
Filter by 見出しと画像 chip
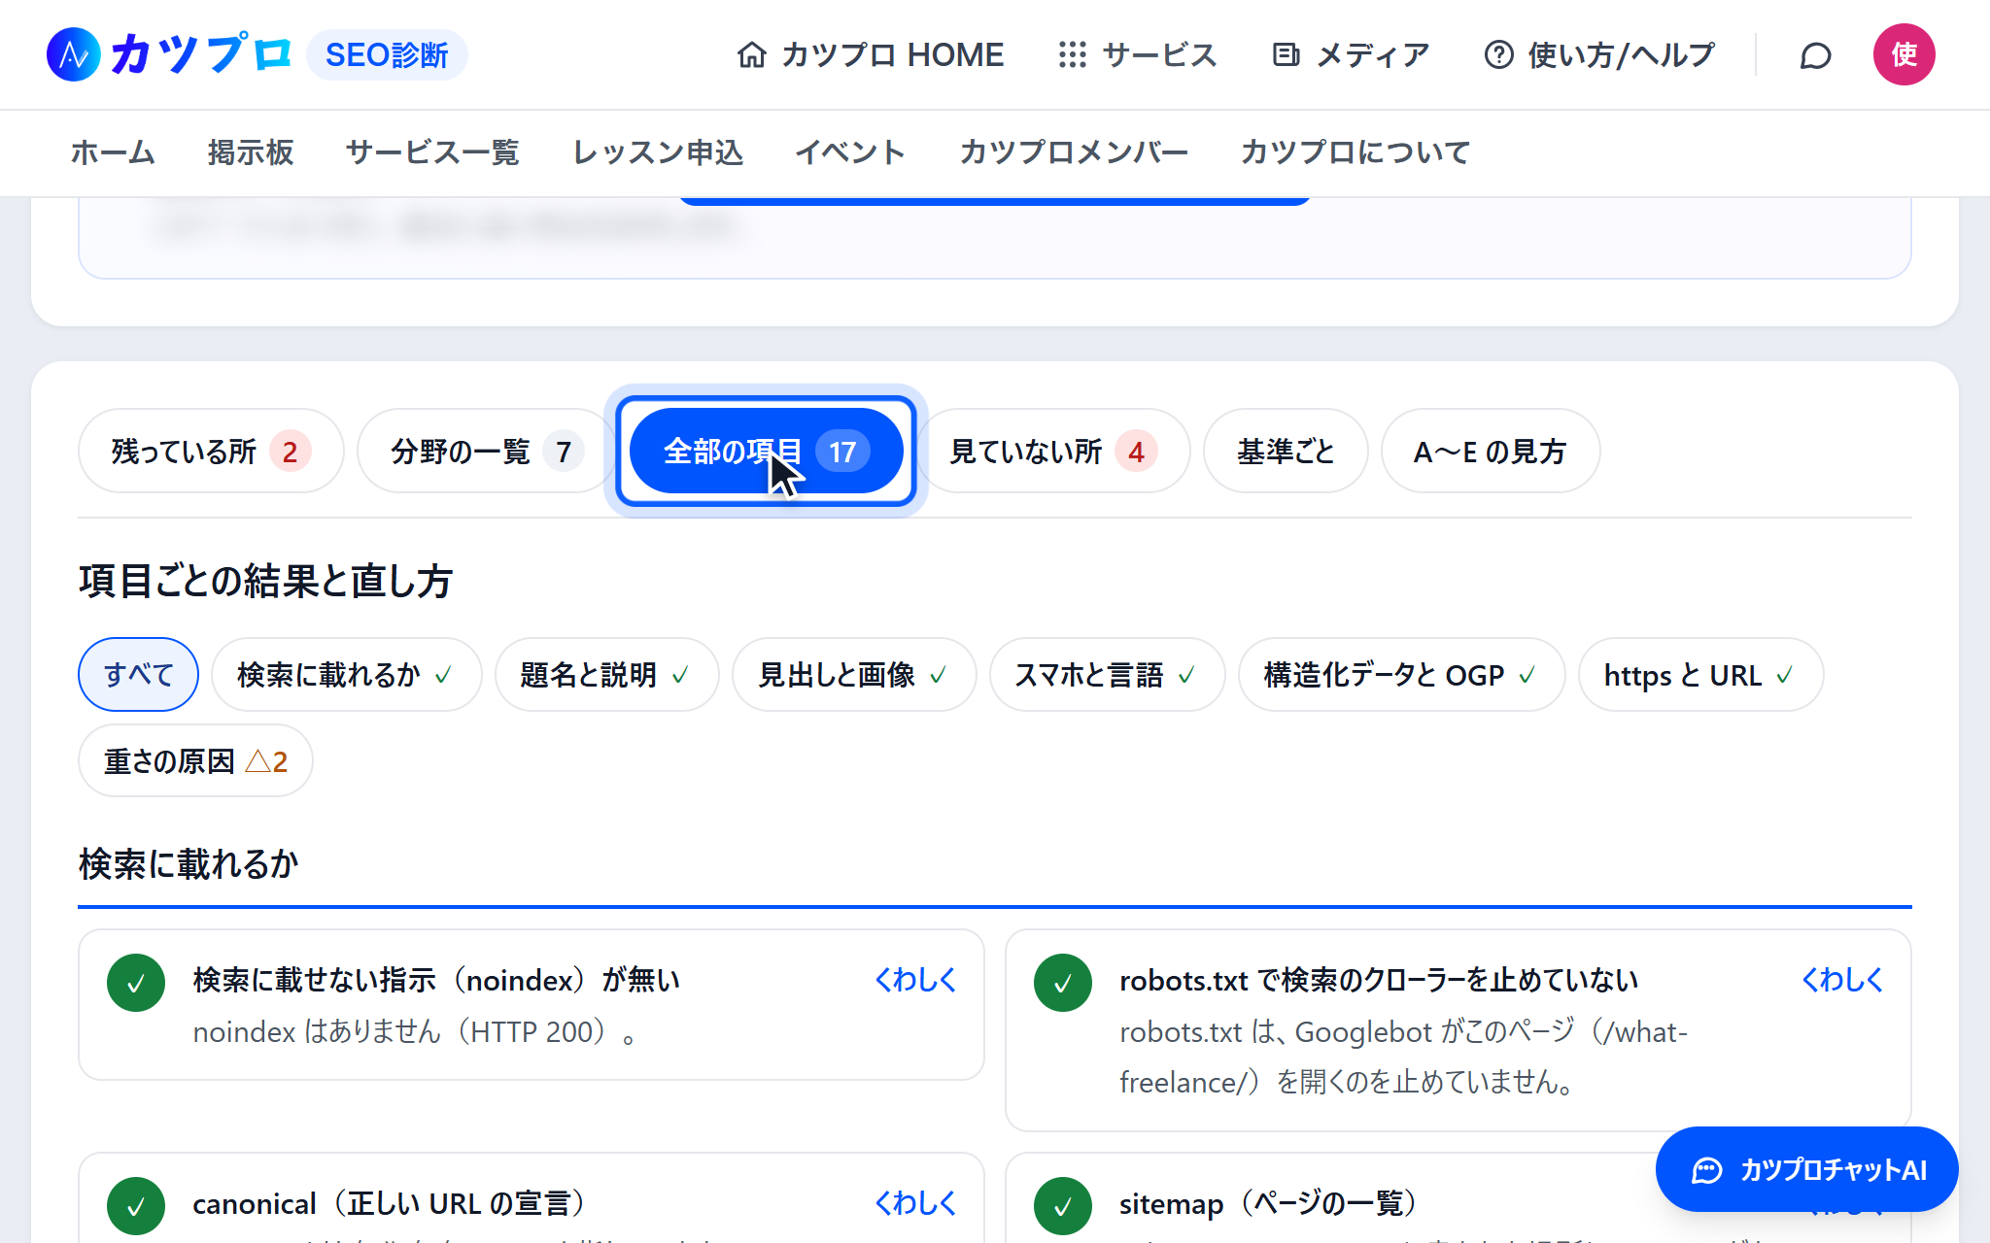[x=854, y=675]
